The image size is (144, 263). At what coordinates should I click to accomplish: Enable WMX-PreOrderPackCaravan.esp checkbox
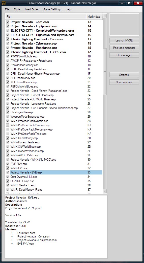click(x=8, y=125)
